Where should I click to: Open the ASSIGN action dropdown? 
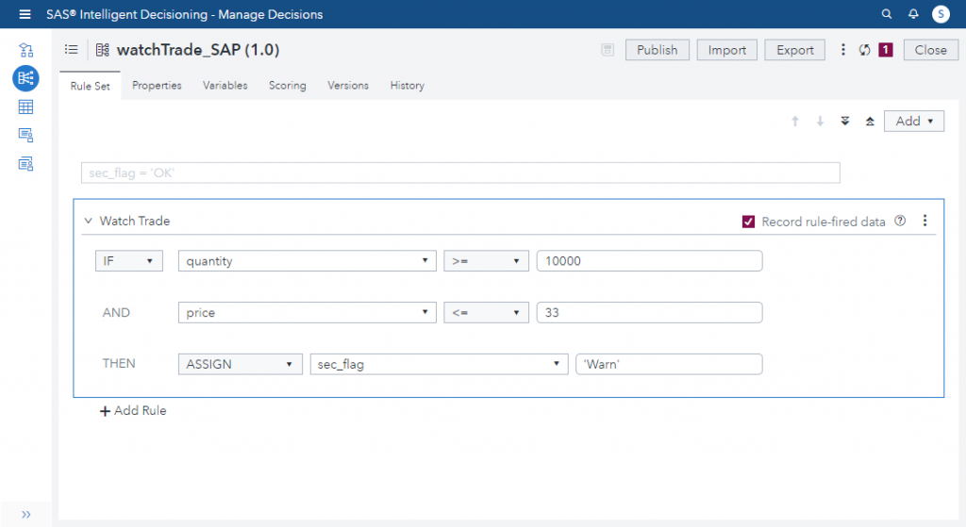(x=240, y=364)
